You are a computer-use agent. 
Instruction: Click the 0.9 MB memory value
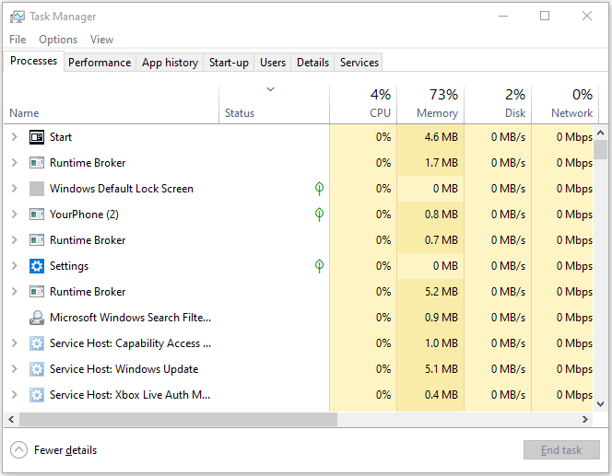click(x=441, y=318)
